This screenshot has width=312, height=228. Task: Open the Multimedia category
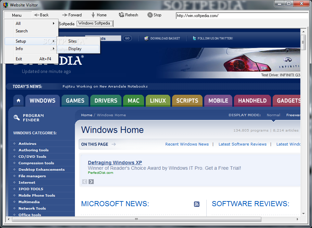(29, 202)
